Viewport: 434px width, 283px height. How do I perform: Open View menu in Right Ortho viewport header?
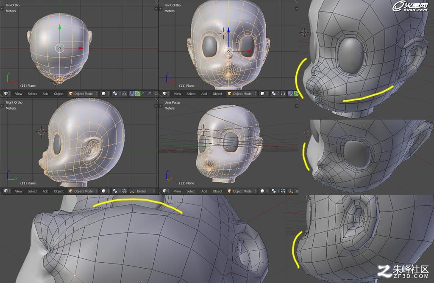pyautogui.click(x=19, y=191)
